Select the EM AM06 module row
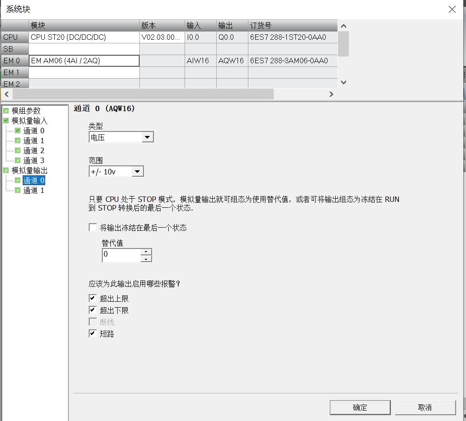The height and width of the screenshot is (421, 466). click(x=84, y=60)
